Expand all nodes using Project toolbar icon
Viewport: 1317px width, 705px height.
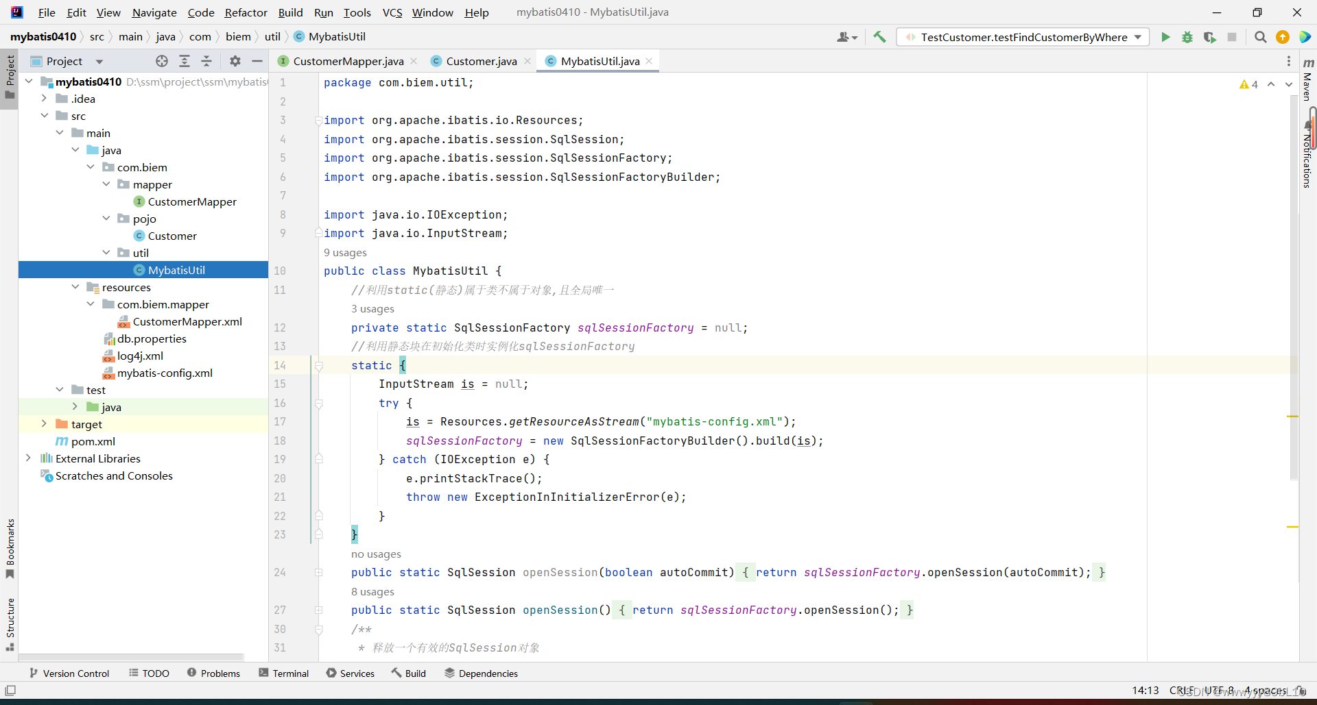coord(185,61)
